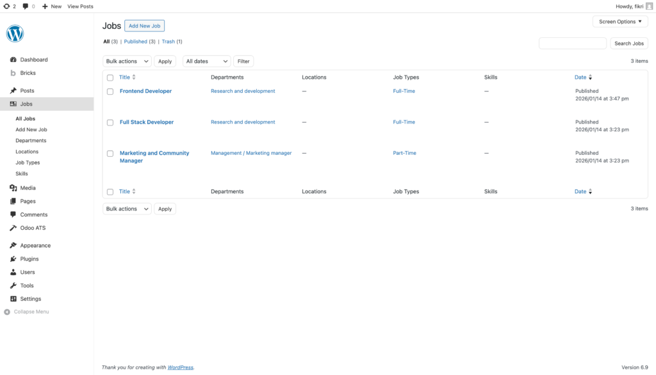This screenshot has height=375, width=656.
Task: Switch to the Trash view filter
Action: tap(168, 42)
